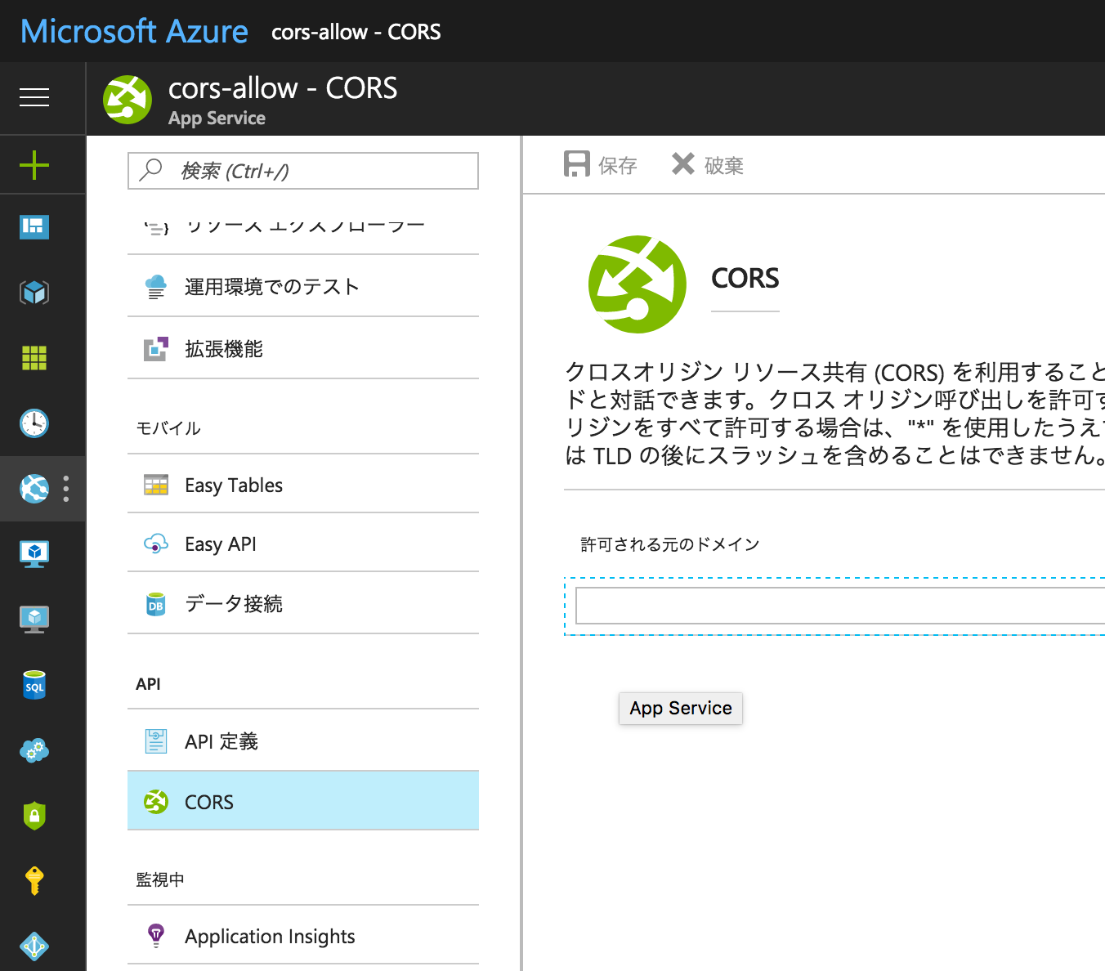The image size is (1105, 971).
Task: Open Application Insights menu item
Action: pyautogui.click(x=303, y=936)
